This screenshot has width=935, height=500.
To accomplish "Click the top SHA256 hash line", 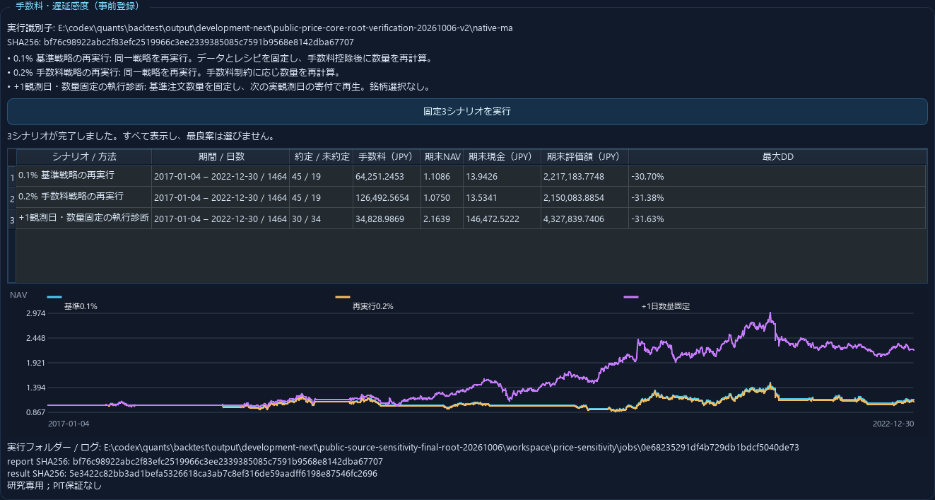I will click(x=180, y=42).
